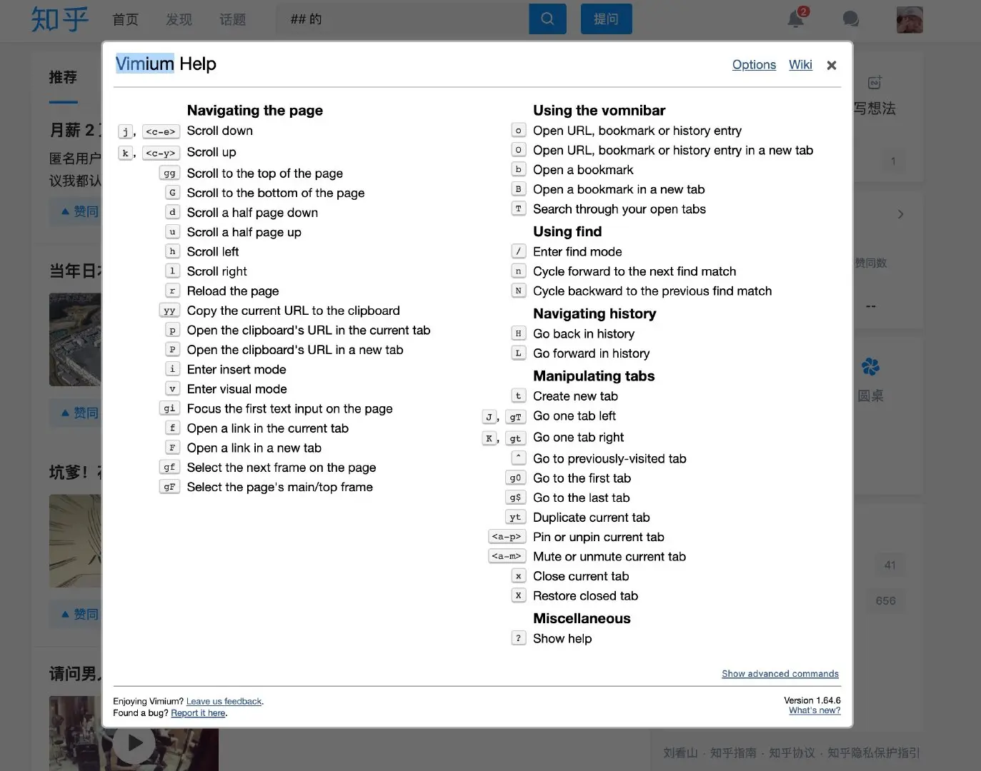Screen dimensions: 981x771
Task: Click the <c-e> key badge
Action: tap(161, 131)
